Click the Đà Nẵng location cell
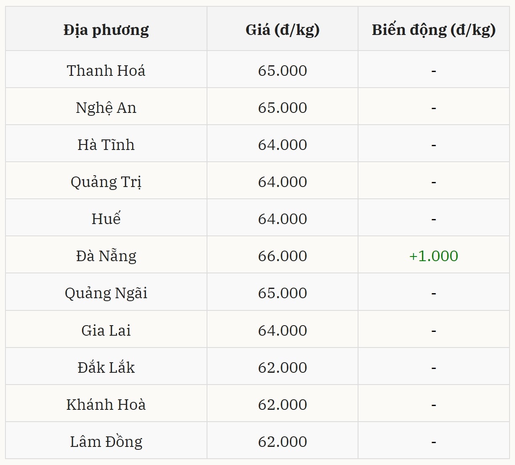Screen dimensions: 515x465 pyautogui.click(x=106, y=256)
